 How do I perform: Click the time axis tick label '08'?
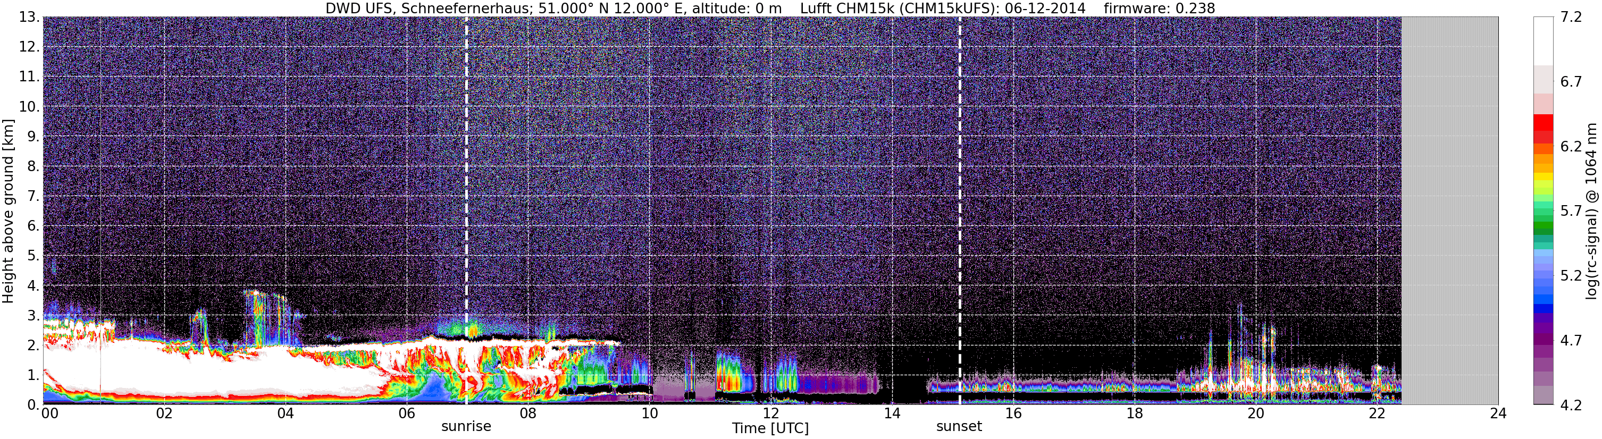coord(528,414)
